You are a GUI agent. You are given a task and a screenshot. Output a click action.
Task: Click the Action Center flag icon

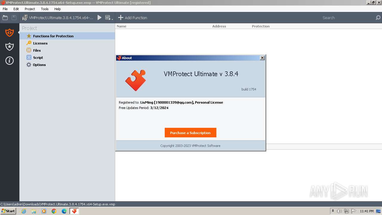[x=354, y=211]
